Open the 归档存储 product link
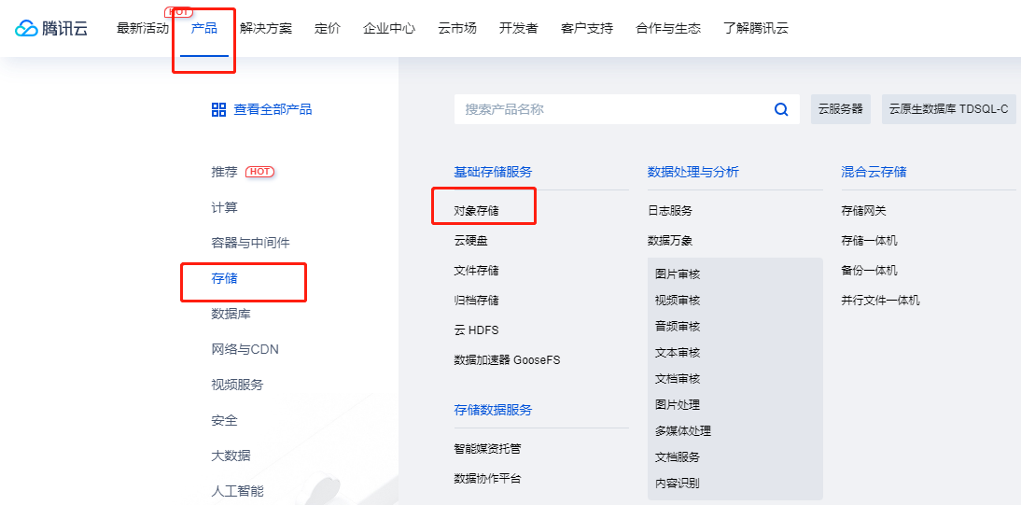This screenshot has height=505, width=1021. click(477, 301)
